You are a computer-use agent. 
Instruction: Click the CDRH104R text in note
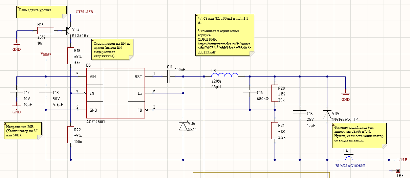click(x=207, y=39)
